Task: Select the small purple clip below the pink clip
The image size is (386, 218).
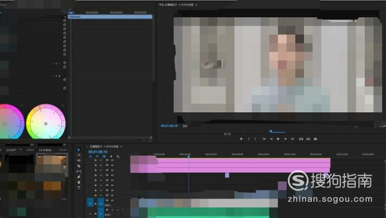Action: [227, 175]
